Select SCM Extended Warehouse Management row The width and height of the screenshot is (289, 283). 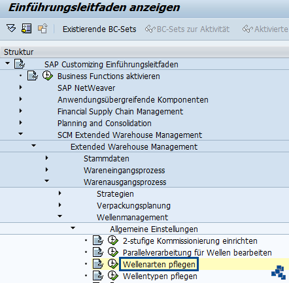(129, 135)
